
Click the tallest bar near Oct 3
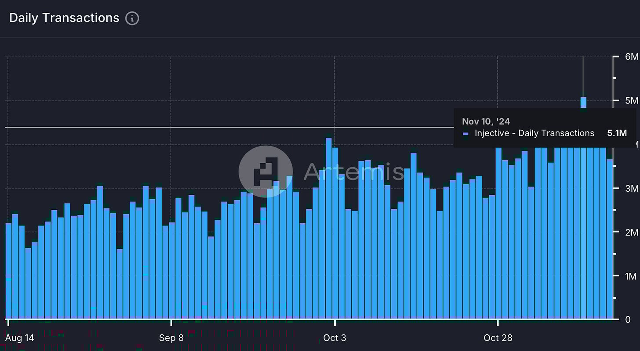(328, 228)
